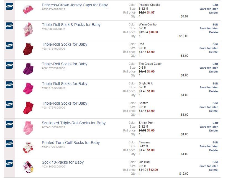Click Old Navy logo beside Sock 8-Packs row
The image size is (228, 178).
point(9,26)
